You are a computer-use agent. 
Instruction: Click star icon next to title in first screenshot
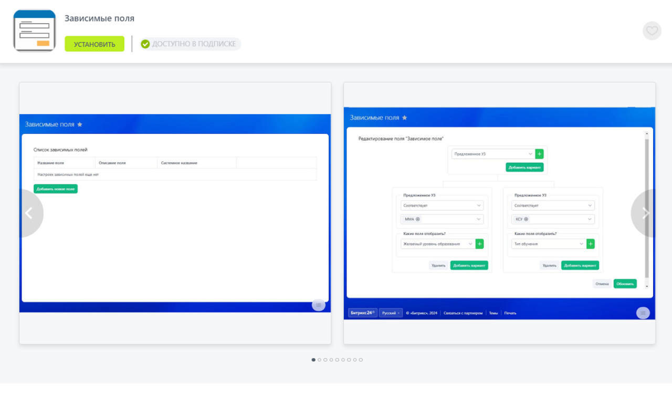pyautogui.click(x=80, y=125)
